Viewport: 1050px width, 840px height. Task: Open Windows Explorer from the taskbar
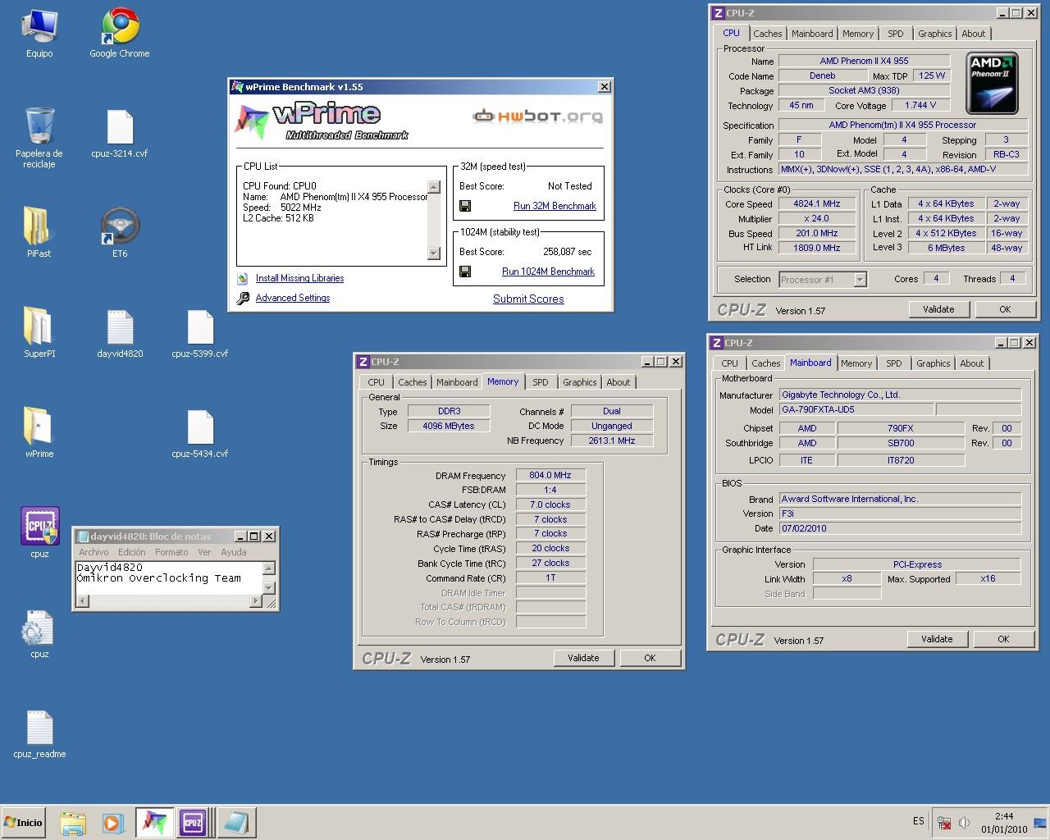pyautogui.click(x=72, y=823)
